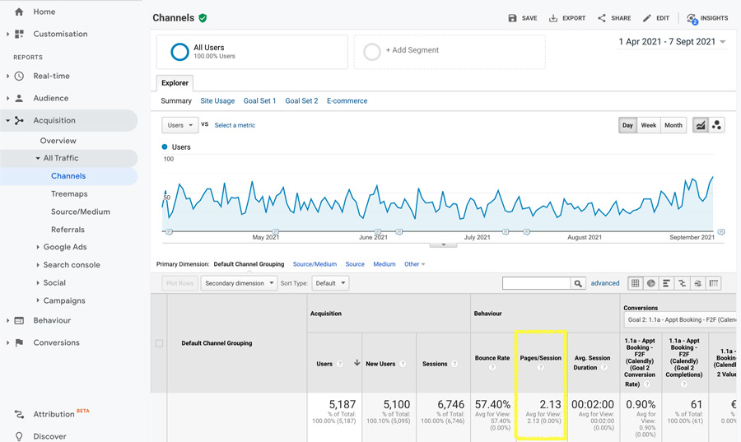This screenshot has width=741, height=442.
Task: Click the table search input field
Action: (x=536, y=283)
